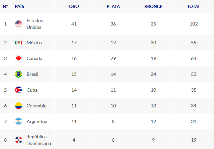Click the Mexico flag icon
This screenshot has width=214, height=149.
coord(19,43)
